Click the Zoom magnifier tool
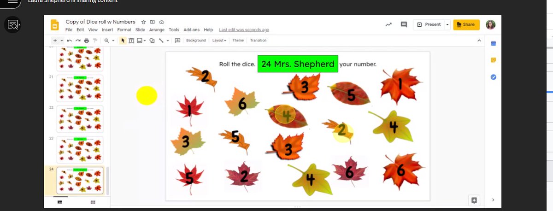The height and width of the screenshot is (211, 553). point(106,41)
